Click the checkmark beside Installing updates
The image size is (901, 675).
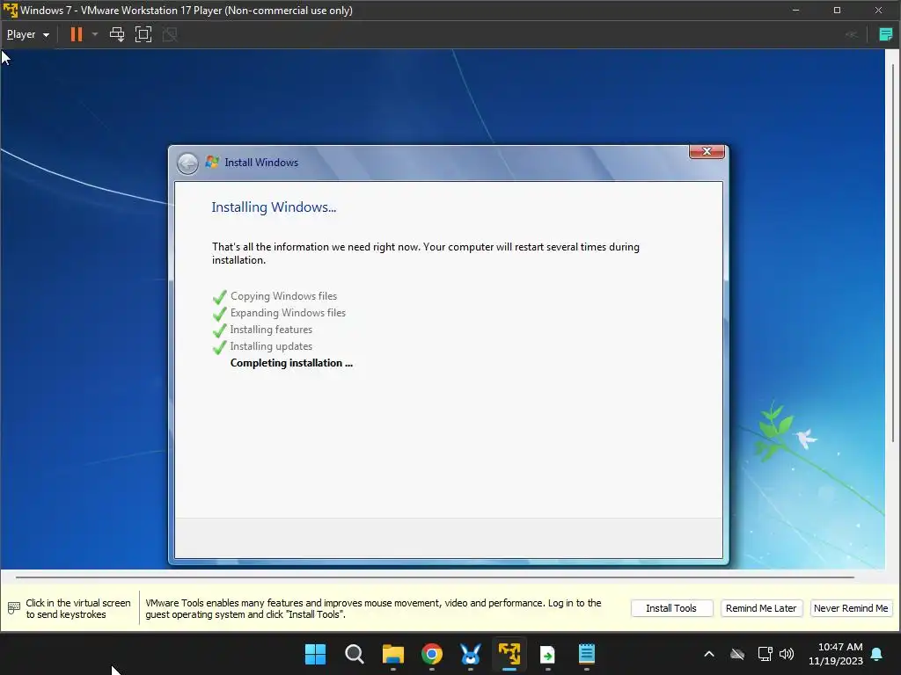pyautogui.click(x=219, y=346)
